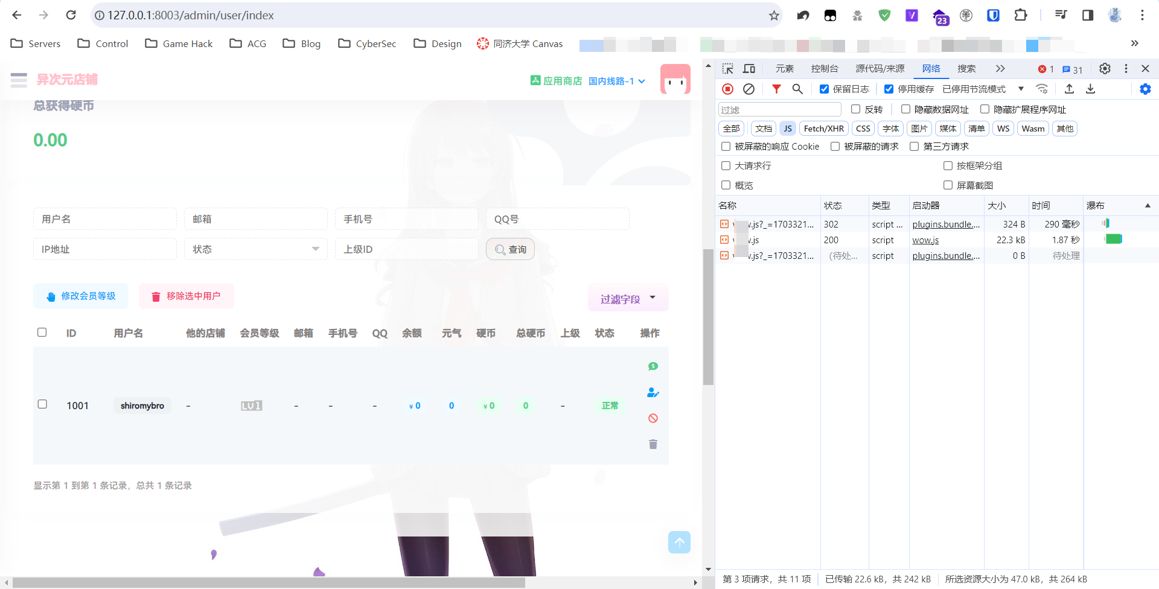1159x589 pixels.
Task: Enable hide extension URLs checkbox
Action: click(985, 109)
